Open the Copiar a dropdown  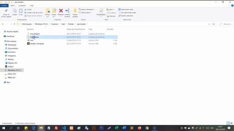(54, 13)
